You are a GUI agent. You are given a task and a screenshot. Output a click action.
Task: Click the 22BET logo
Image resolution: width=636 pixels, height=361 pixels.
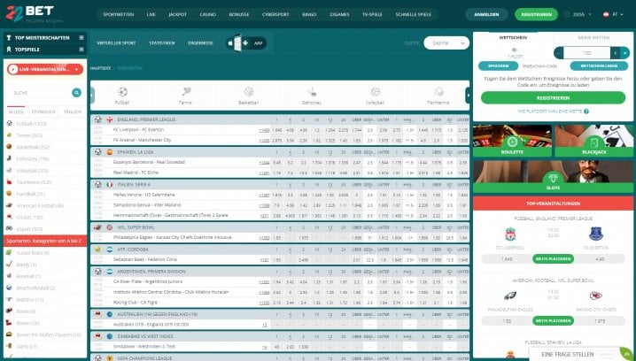[x=34, y=14]
